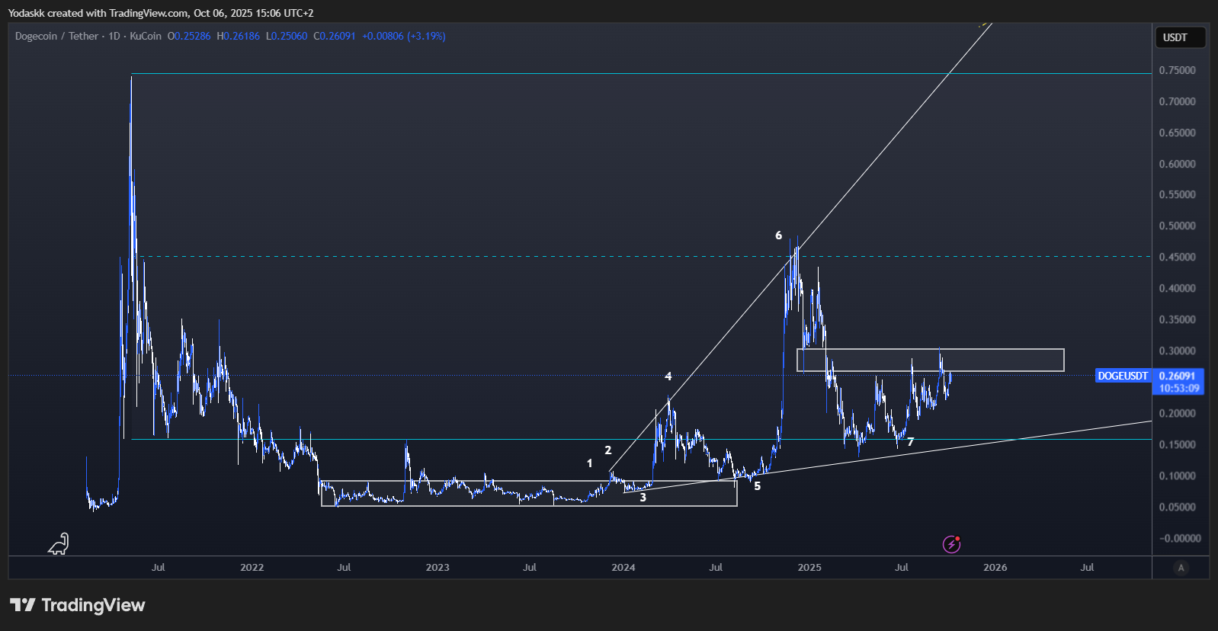Click 0.75000 level on price scale
Screen dimensions: 1218x631
coord(1177,70)
